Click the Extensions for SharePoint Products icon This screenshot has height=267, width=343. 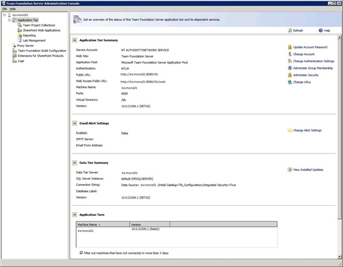pyautogui.click(x=14, y=56)
